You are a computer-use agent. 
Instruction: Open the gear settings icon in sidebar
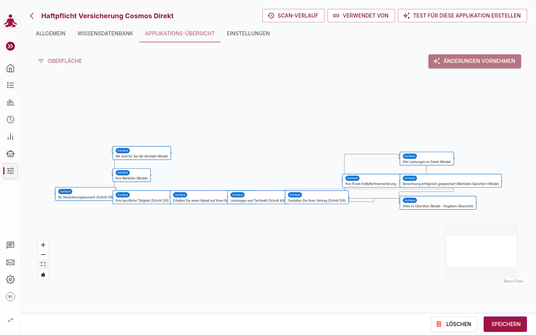10,280
